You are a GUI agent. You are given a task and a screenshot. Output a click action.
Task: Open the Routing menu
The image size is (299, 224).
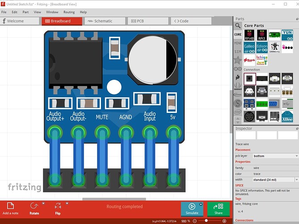coord(69,12)
